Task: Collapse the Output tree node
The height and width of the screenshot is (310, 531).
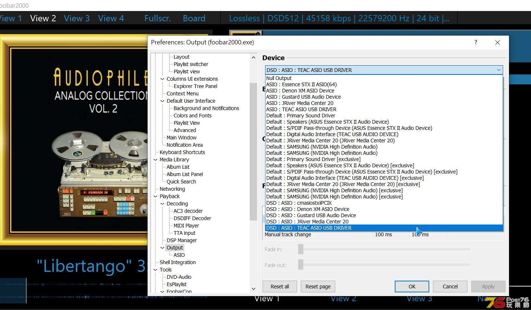Action: click(162, 248)
